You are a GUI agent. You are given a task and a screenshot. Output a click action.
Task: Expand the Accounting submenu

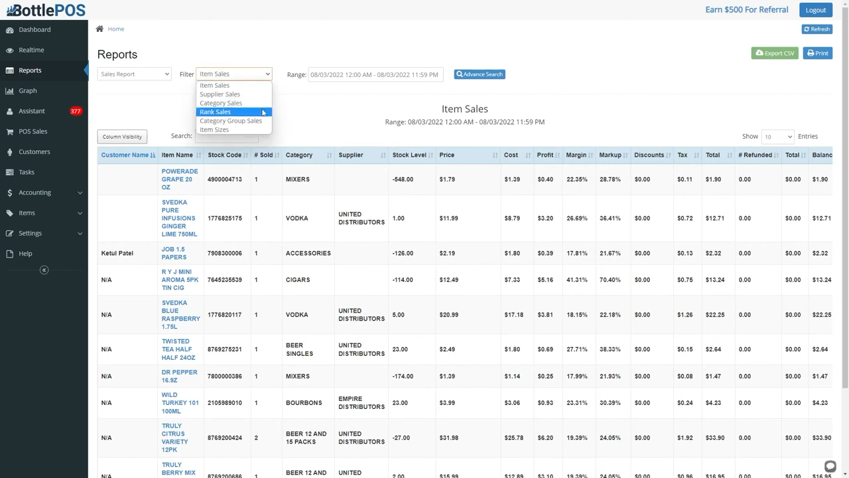pyautogui.click(x=80, y=193)
